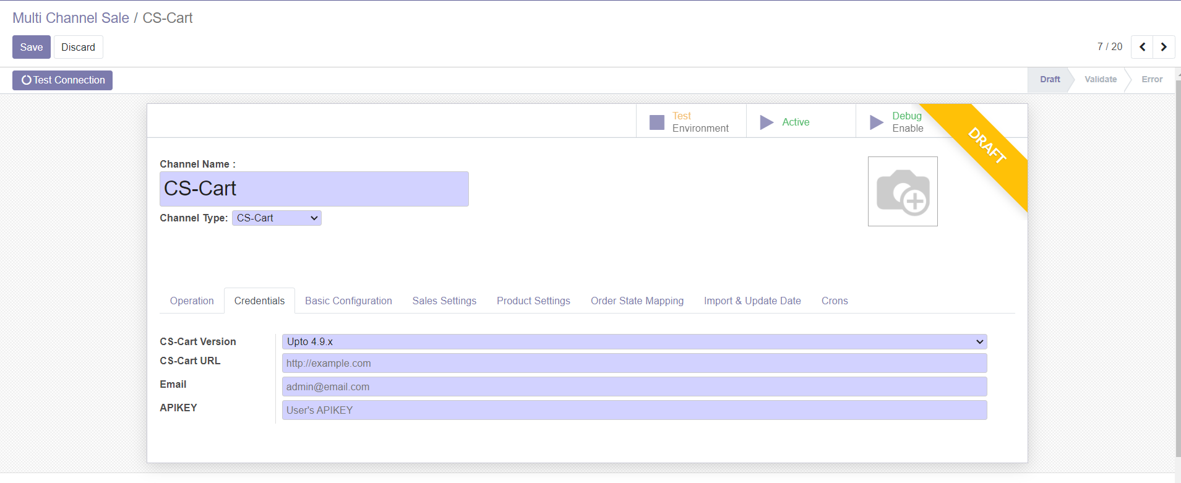This screenshot has width=1181, height=483.
Task: Open Multi Channel Sale breadcrumb link
Action: (x=71, y=18)
